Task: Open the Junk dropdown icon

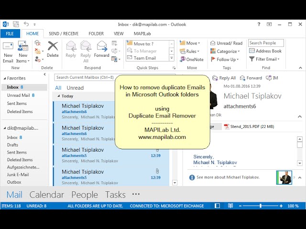Action: tap(39, 59)
